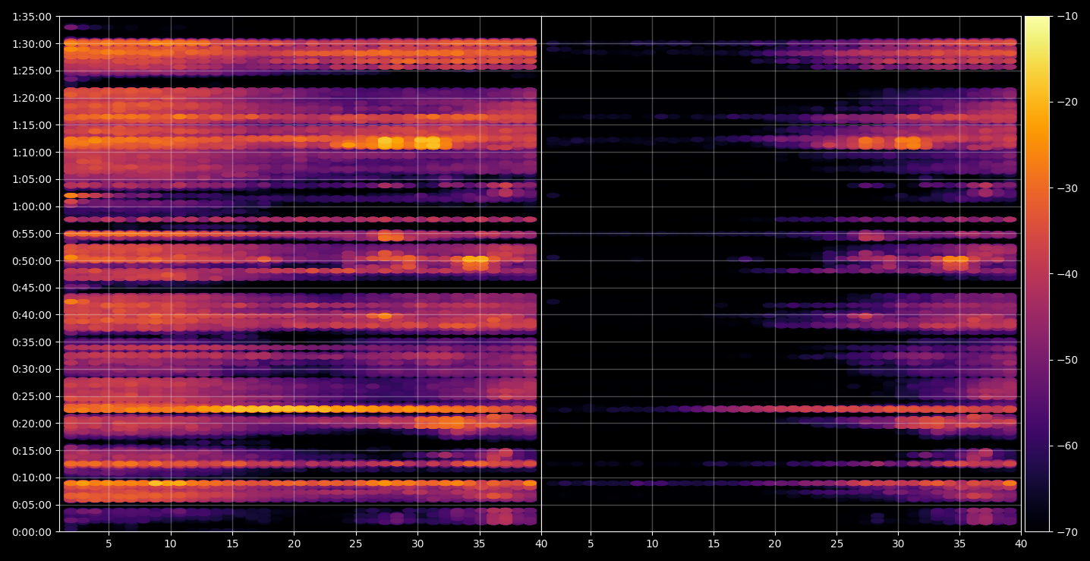Select the 0:25:00 time label
The width and height of the screenshot is (1090, 561).
click(x=32, y=396)
